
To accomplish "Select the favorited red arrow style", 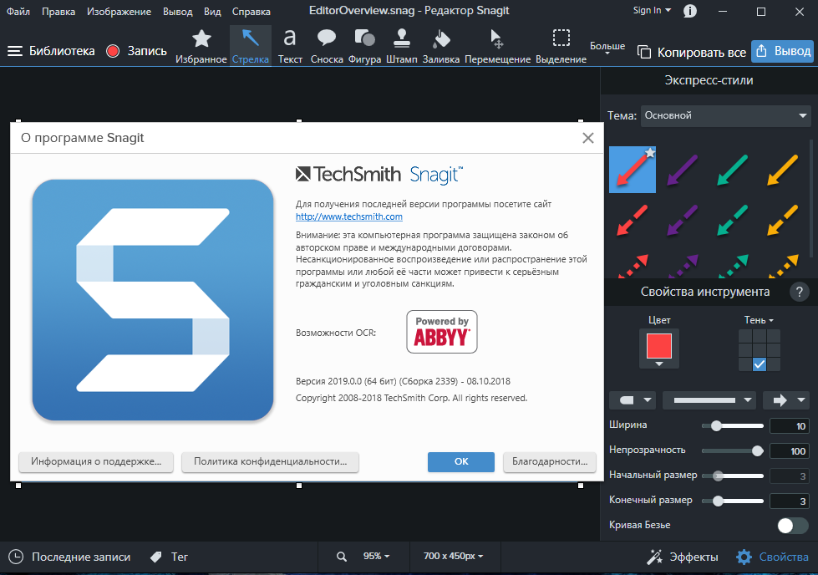I will (x=633, y=170).
